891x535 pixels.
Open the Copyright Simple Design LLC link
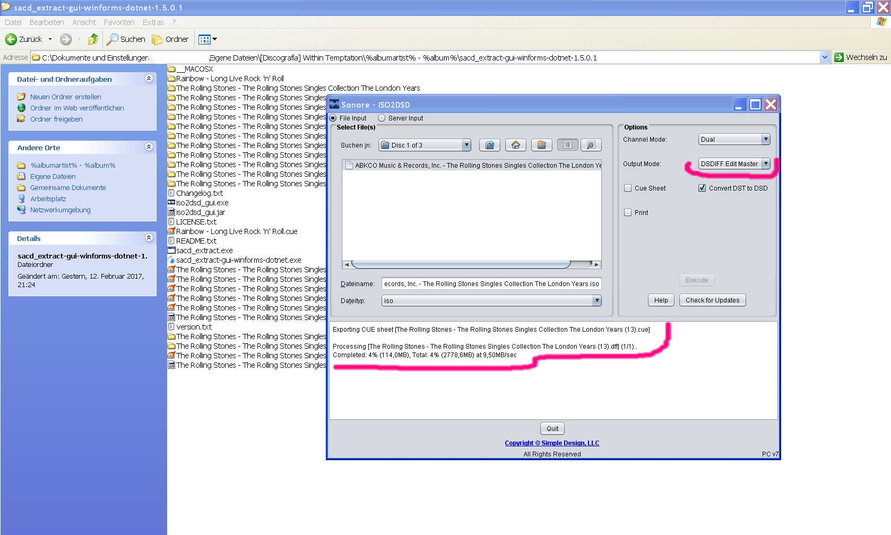(552, 443)
